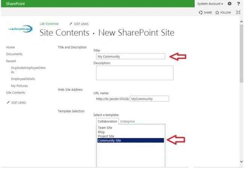Click pencil icon beside sidebar EDIT LINKS
The image size is (244, 169).
(8, 102)
